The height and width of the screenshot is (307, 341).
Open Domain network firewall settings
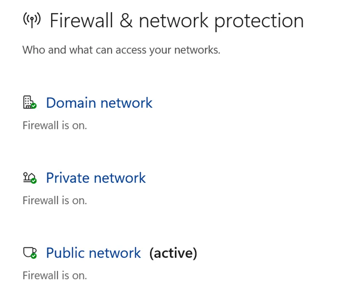(99, 103)
